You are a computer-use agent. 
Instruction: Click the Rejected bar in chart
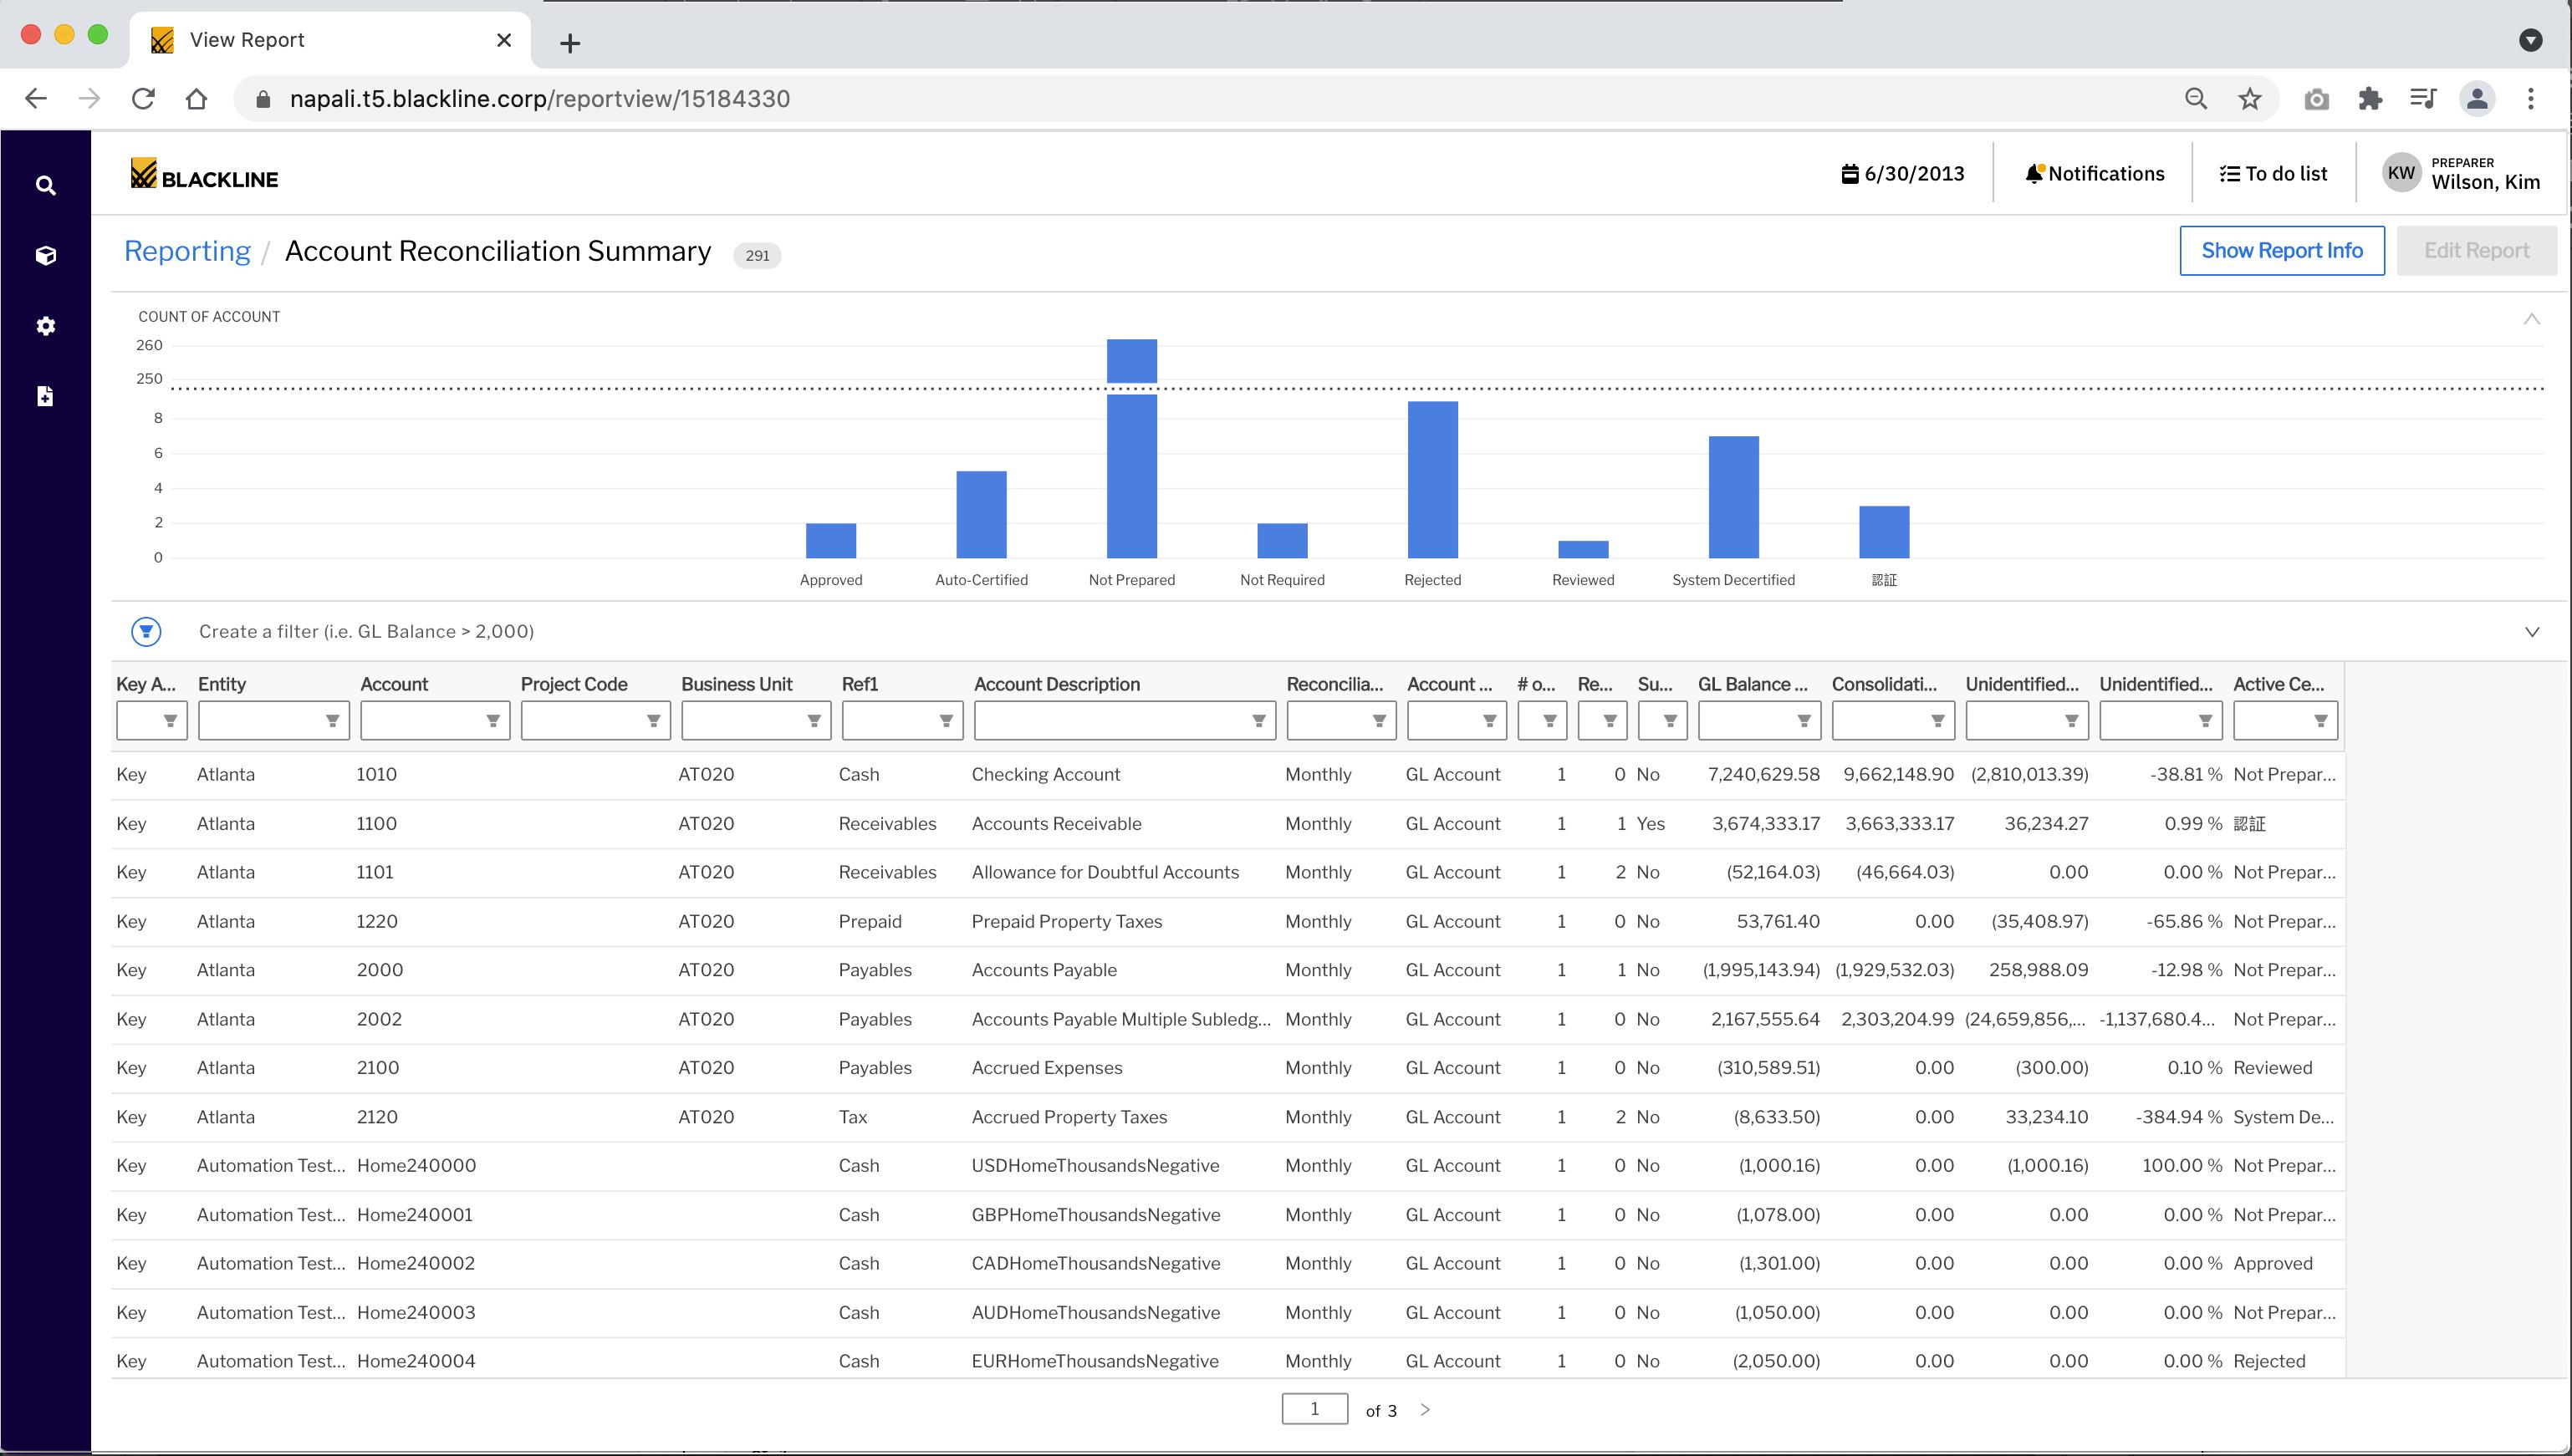click(1431, 480)
